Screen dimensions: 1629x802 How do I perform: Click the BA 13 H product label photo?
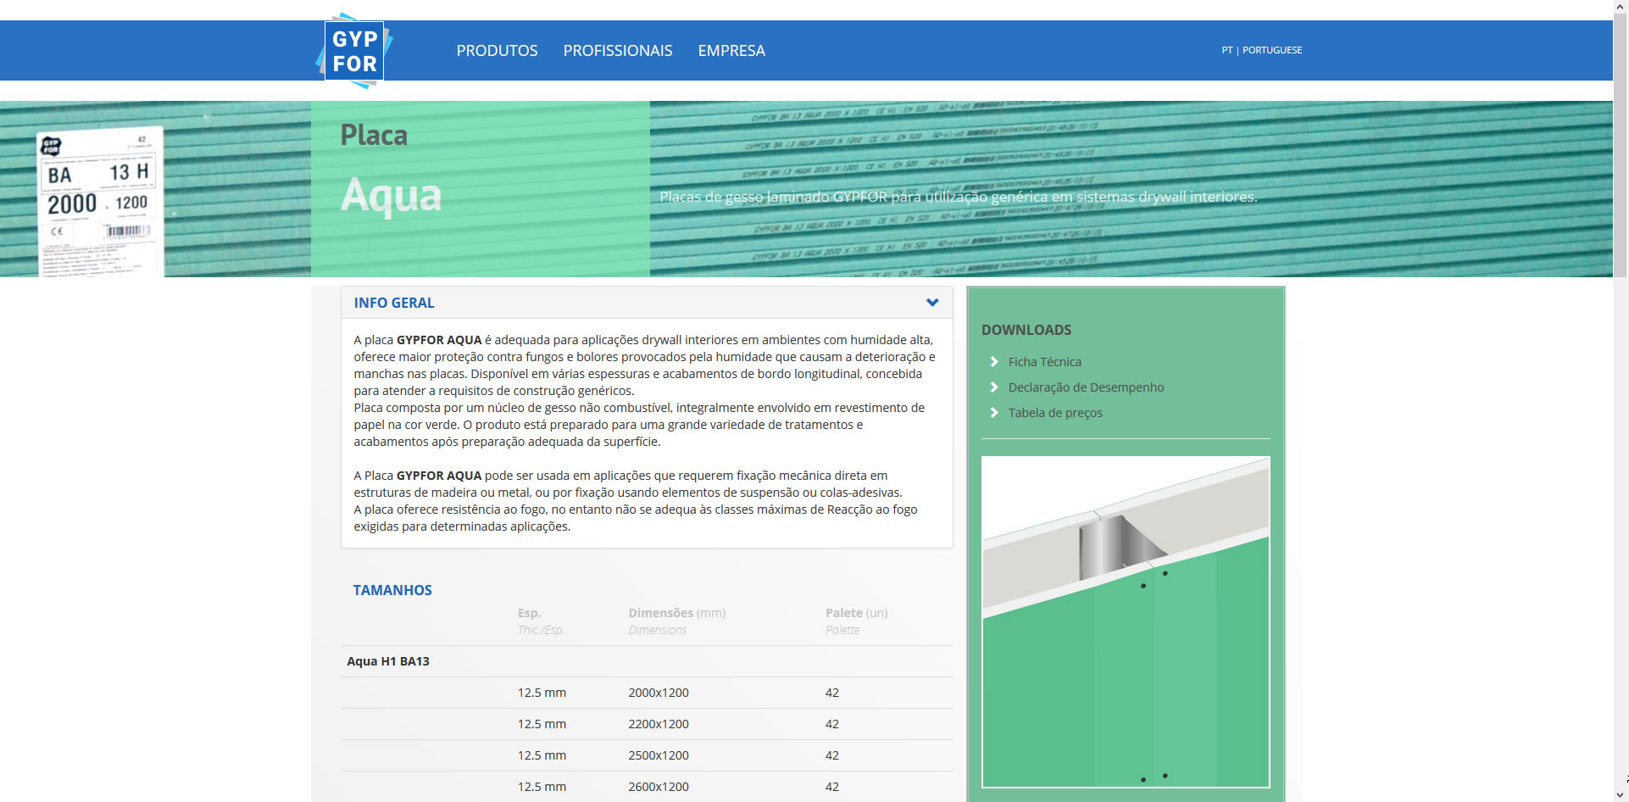point(100,202)
